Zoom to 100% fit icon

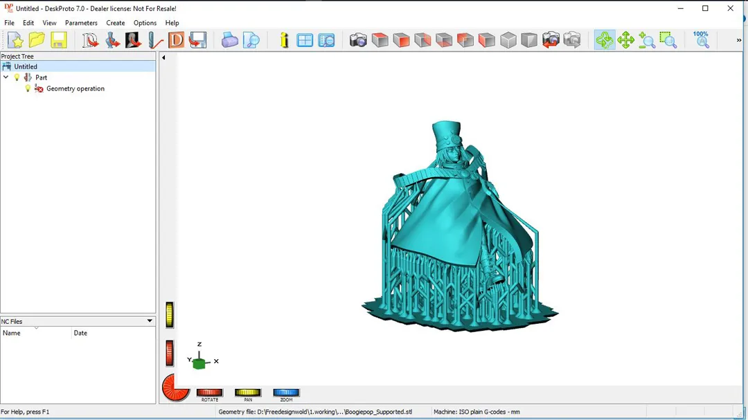tap(701, 40)
